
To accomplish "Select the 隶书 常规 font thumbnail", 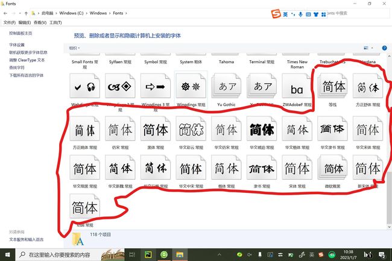I will tap(262, 168).
